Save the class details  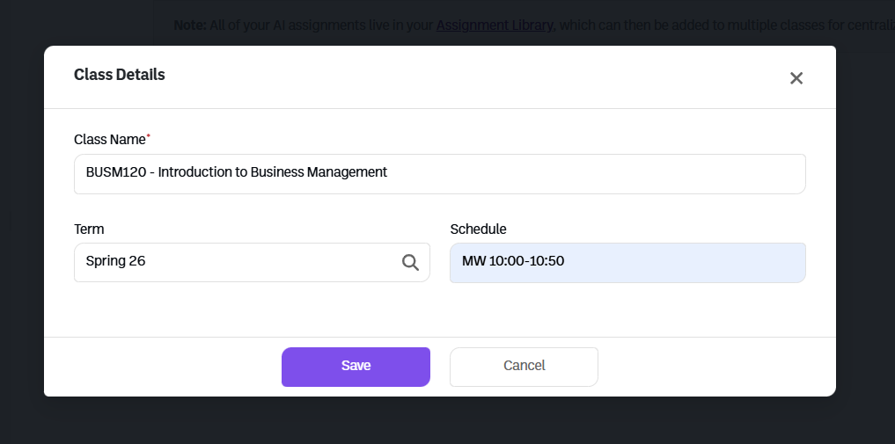pos(356,367)
